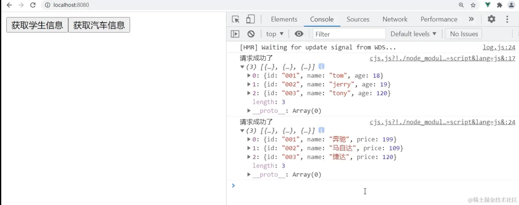Image resolution: width=519 pixels, height=205 pixels.
Task: Click the second 请求成功了 log message
Action: [x=256, y=122]
